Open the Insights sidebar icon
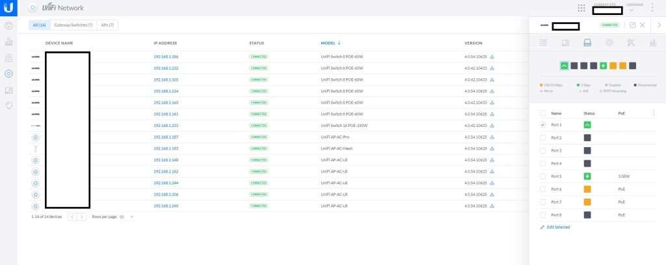666x265 pixels. (x=8, y=105)
